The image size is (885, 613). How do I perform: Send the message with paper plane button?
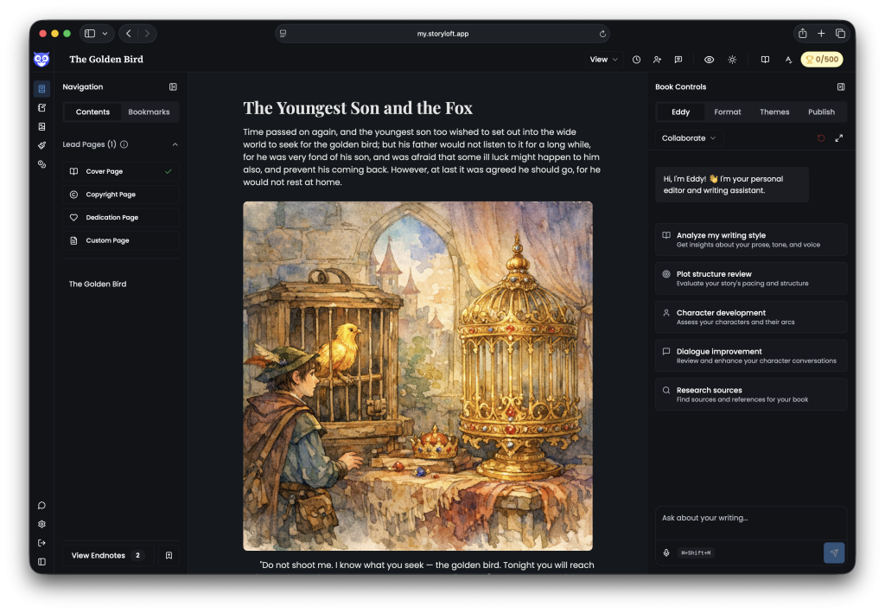[x=834, y=552]
